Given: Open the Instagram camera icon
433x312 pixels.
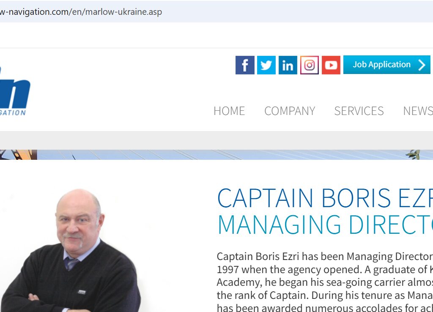Looking at the screenshot, I should coord(309,65).
